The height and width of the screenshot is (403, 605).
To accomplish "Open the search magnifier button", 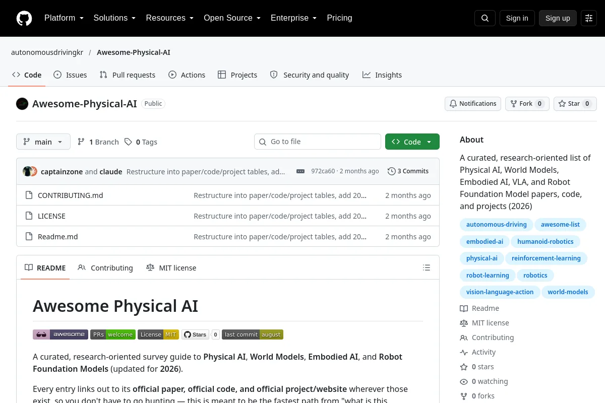I will (485, 18).
